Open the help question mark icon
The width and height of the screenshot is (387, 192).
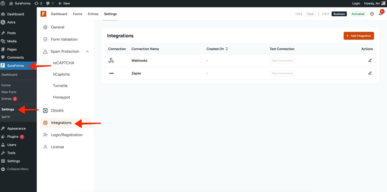click(x=372, y=14)
